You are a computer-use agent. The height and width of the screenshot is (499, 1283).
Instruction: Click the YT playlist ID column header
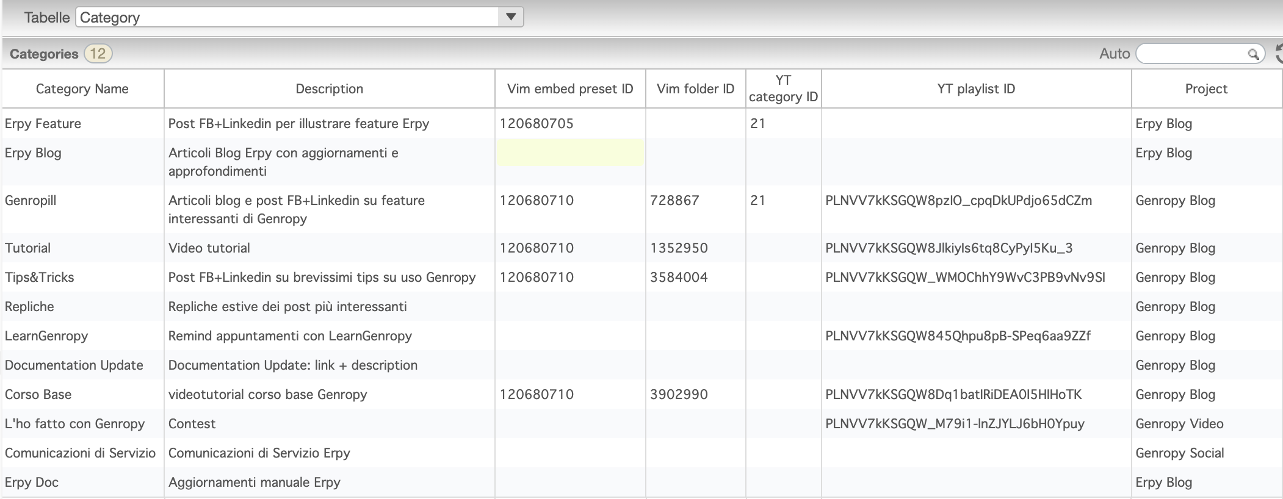[x=975, y=89]
